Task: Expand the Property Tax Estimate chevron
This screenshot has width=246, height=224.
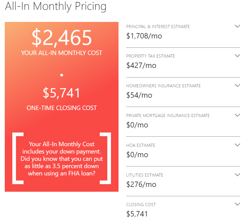Action: pos(237,56)
